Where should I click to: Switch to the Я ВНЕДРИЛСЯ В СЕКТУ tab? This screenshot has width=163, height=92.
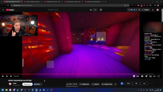53,2
